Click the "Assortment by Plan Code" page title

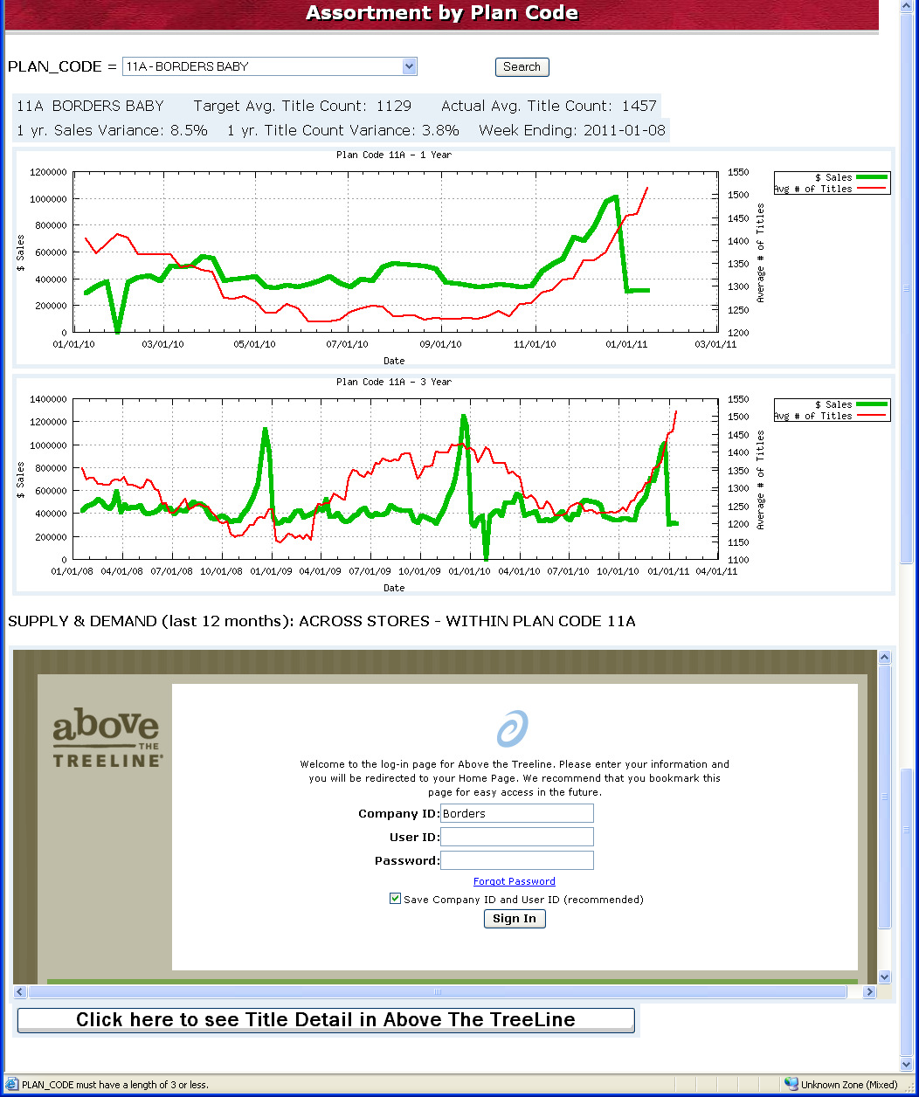point(442,13)
